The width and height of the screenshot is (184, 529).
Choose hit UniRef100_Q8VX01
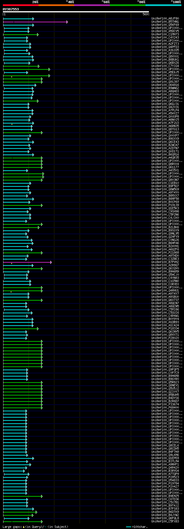tap(165, 57)
